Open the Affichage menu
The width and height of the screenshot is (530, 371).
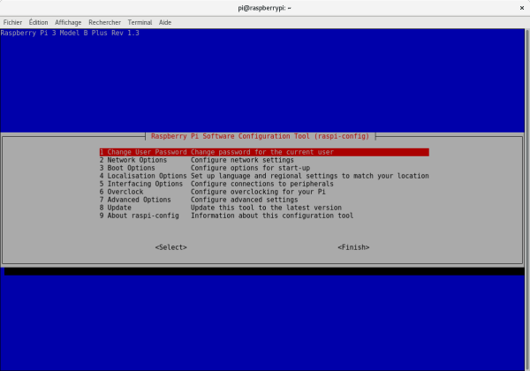click(x=68, y=22)
